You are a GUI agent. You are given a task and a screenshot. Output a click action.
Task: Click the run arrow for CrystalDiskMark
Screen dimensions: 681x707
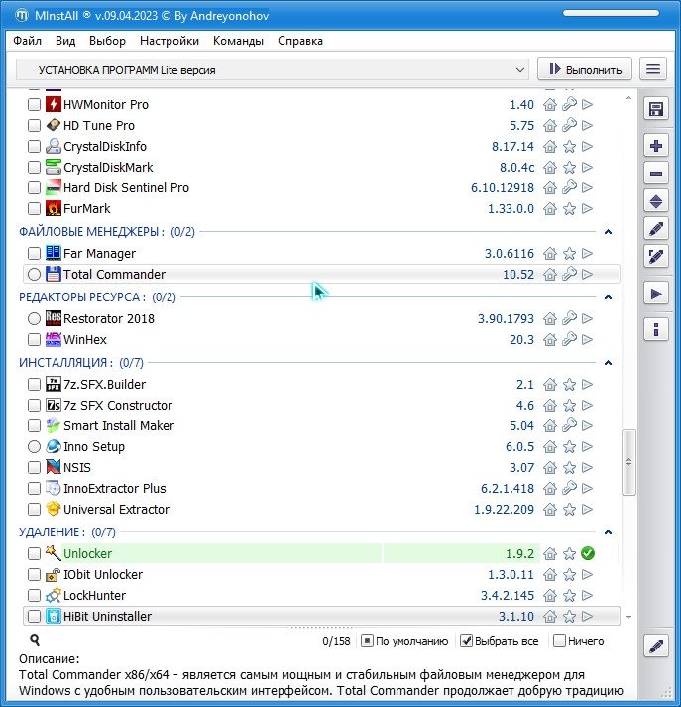[x=587, y=168]
